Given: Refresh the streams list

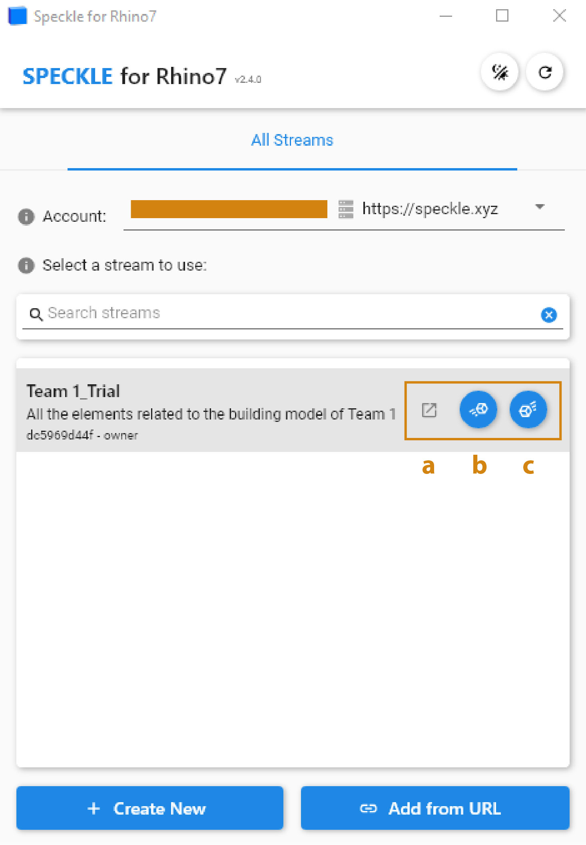Looking at the screenshot, I should [x=545, y=73].
